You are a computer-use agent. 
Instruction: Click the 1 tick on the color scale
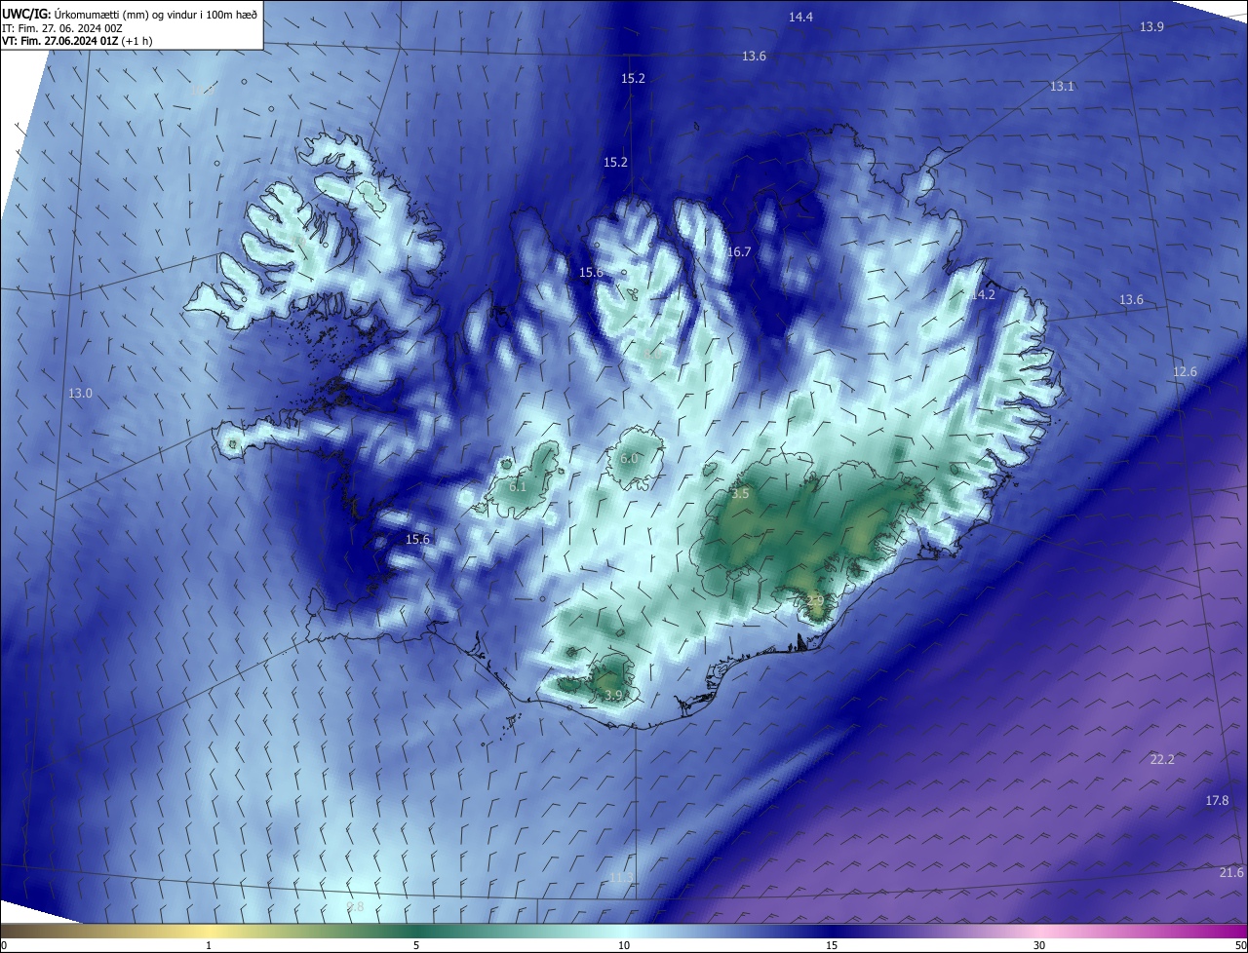[x=209, y=945]
